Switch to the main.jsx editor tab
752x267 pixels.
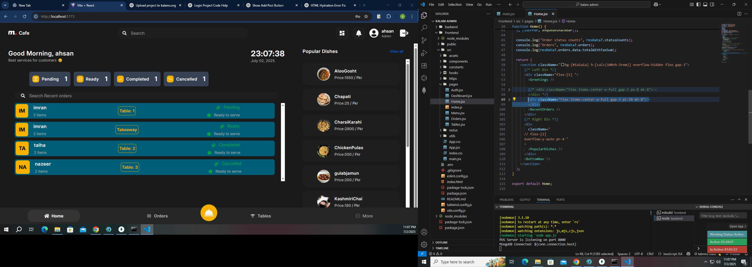(x=509, y=14)
